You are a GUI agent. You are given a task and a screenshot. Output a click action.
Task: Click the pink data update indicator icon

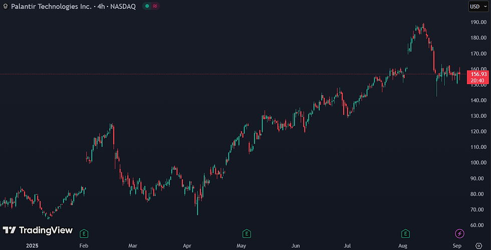[x=155, y=6]
